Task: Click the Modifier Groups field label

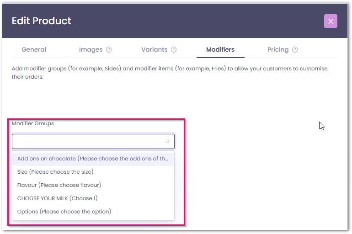Action: (x=33, y=123)
